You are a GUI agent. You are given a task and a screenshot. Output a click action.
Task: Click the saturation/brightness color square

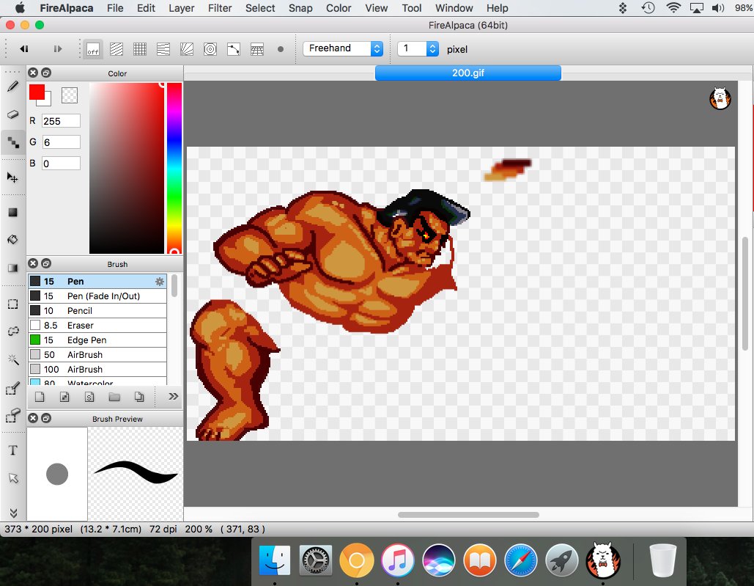127,168
